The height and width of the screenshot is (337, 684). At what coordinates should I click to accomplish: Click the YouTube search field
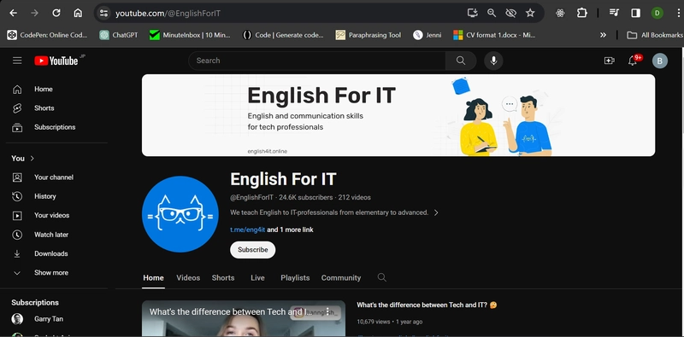click(x=317, y=61)
